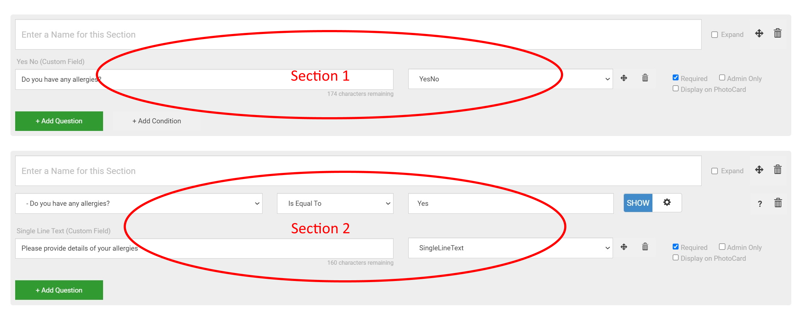Open the condition question dropdown
The width and height of the screenshot is (800, 315).
(139, 204)
